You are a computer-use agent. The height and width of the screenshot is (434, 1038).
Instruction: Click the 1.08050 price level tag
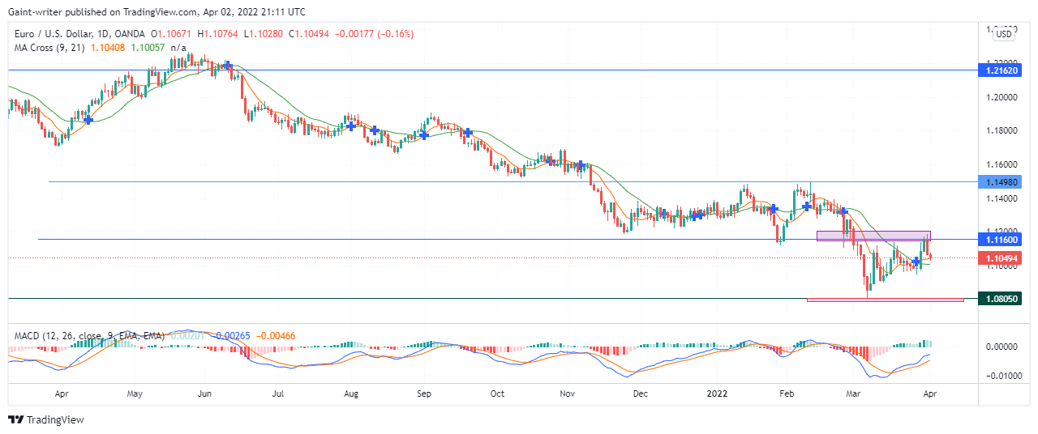point(1002,299)
